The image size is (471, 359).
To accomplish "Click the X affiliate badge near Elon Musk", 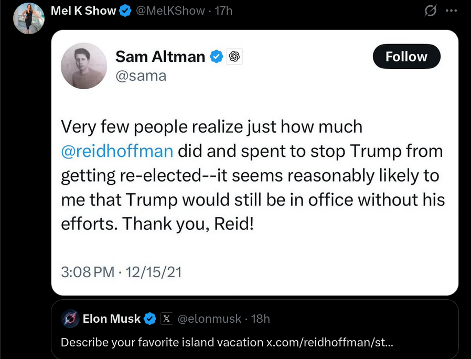I will click(166, 319).
